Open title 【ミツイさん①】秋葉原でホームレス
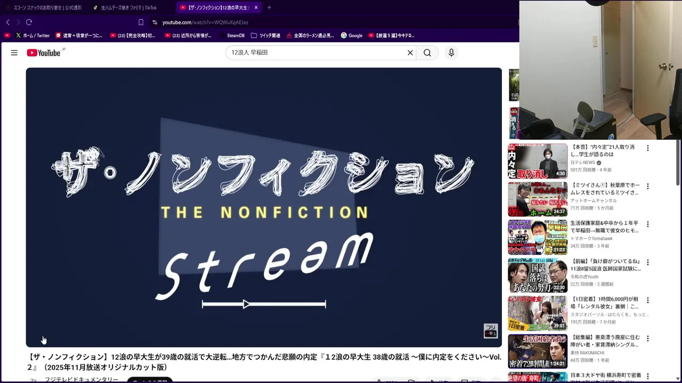Viewport: 682px width, 383px height. (x=604, y=188)
